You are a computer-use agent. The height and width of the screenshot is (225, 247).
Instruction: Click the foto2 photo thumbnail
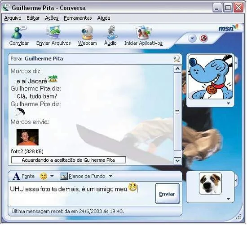(27, 137)
